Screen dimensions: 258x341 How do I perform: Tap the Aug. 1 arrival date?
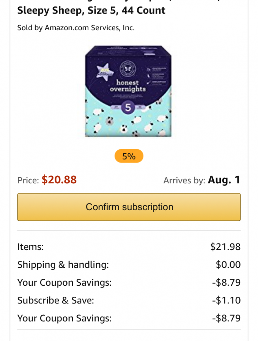(223, 180)
